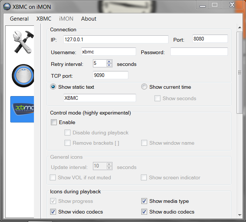Select Show static text radio button
246x222 pixels.
coord(53,87)
